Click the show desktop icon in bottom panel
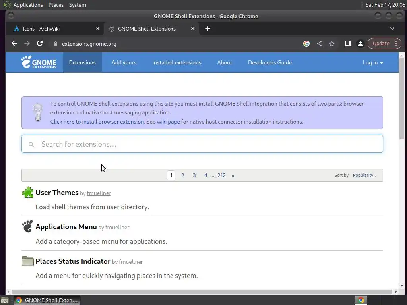 [5, 300]
